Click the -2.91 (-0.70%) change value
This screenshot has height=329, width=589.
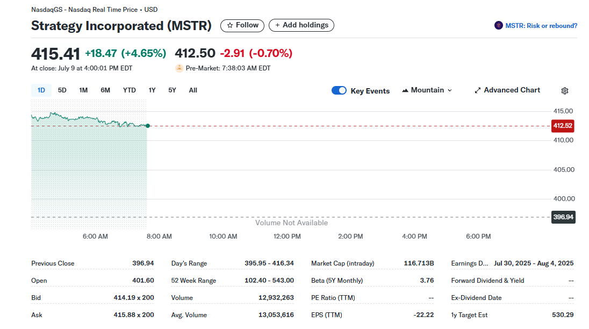click(x=256, y=53)
